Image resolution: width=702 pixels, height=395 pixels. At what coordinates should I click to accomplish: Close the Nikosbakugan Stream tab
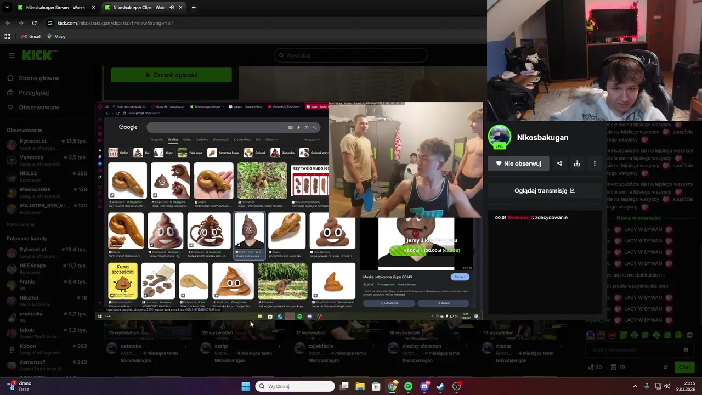coord(93,8)
